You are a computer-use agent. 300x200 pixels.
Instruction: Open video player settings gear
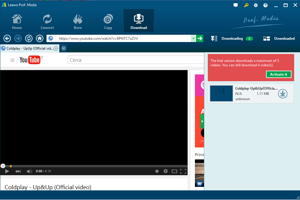[166, 171]
